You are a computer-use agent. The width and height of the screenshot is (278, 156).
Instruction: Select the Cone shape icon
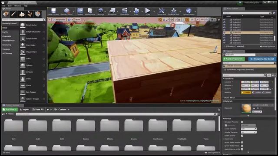pos(23,79)
